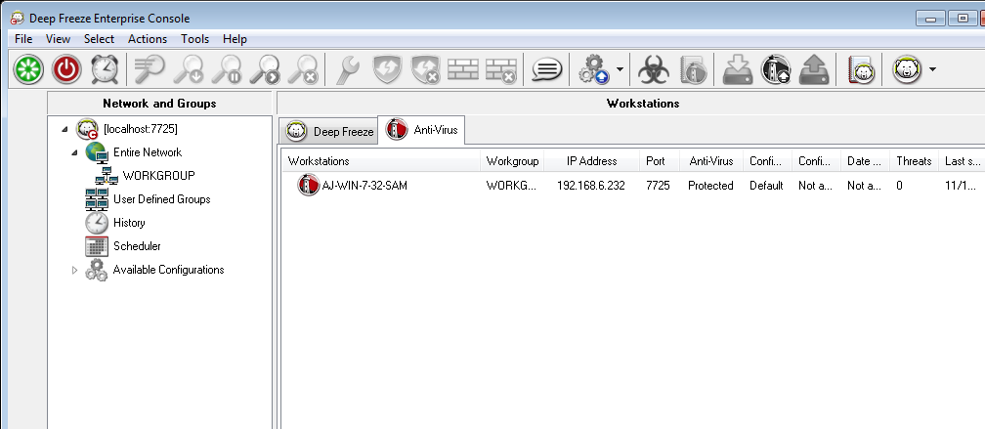
Task: Select the AJ-WIN-7-32-SAM workstation row
Action: click(x=364, y=186)
